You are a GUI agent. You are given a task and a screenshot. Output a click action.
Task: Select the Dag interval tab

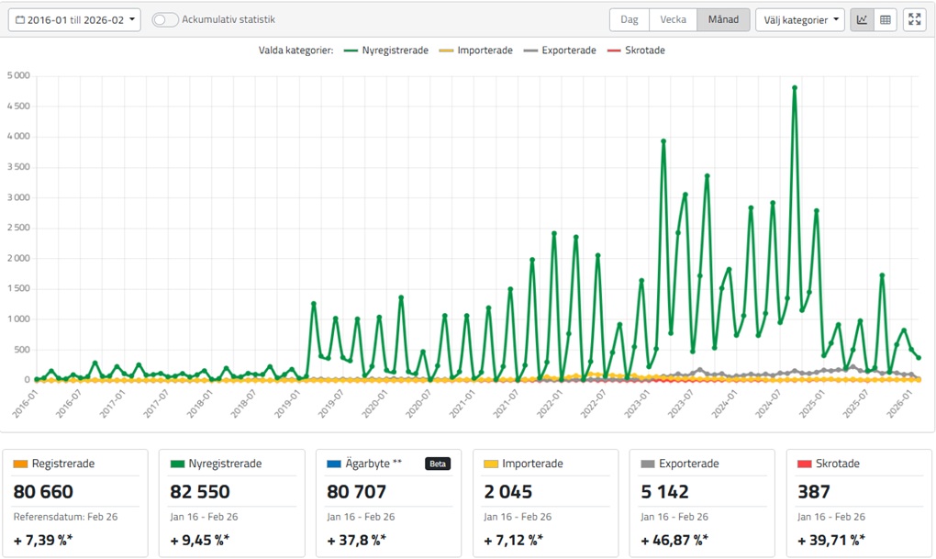(630, 19)
